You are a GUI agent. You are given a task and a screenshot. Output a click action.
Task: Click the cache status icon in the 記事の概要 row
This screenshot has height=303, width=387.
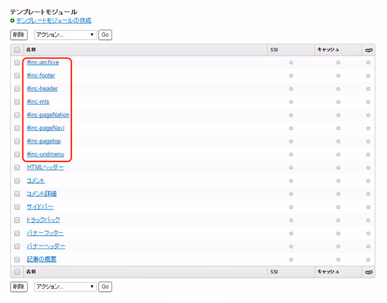tap(338, 259)
